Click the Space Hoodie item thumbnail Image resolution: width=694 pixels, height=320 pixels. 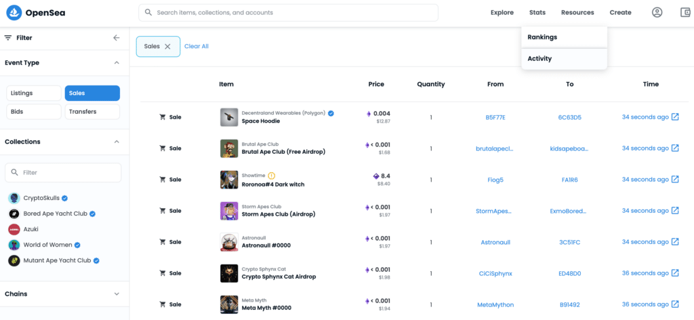[x=229, y=117]
